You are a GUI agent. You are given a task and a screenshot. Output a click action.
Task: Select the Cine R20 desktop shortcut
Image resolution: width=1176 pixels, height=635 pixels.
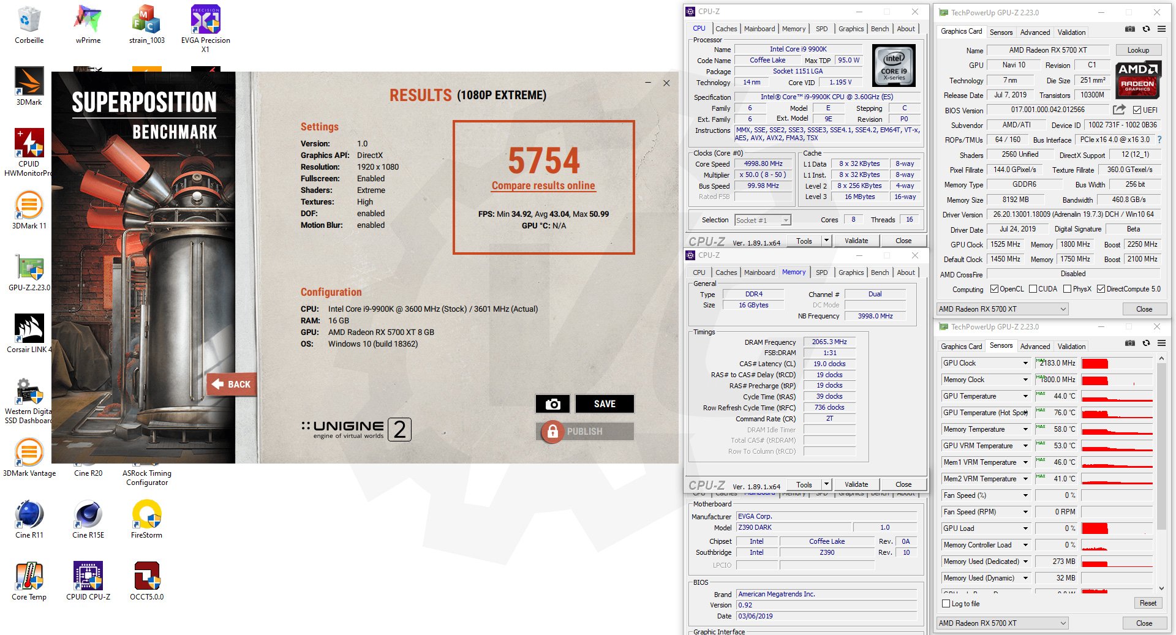[x=88, y=473]
